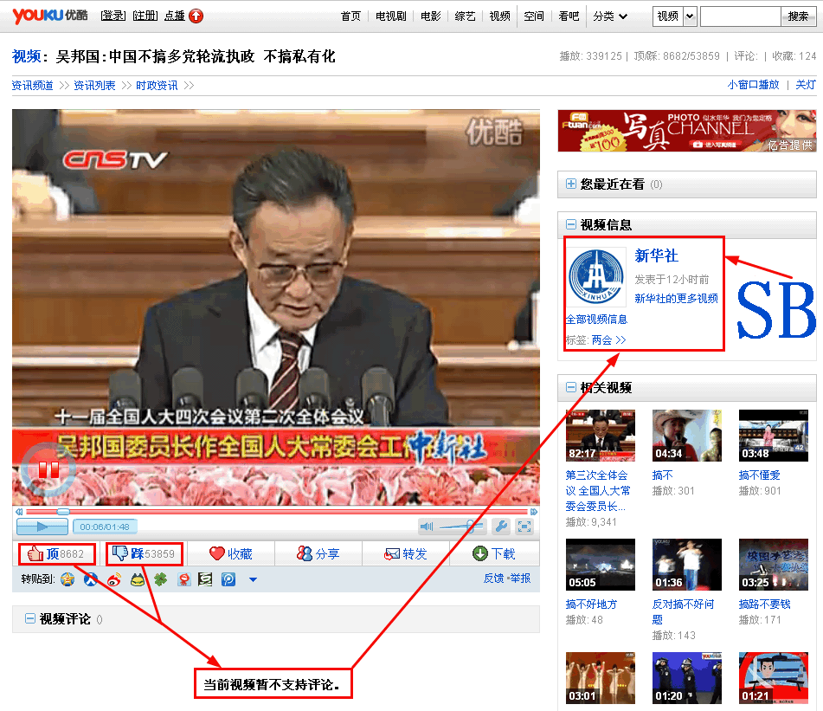Click the thumbs-down 踩 button
Viewport: 823px width, 711px height.
144,553
